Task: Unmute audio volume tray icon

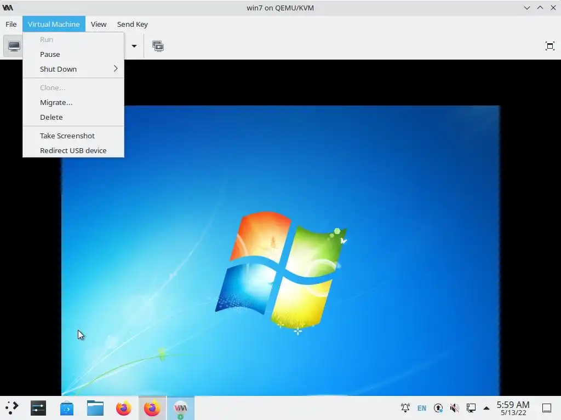Action: (454, 407)
